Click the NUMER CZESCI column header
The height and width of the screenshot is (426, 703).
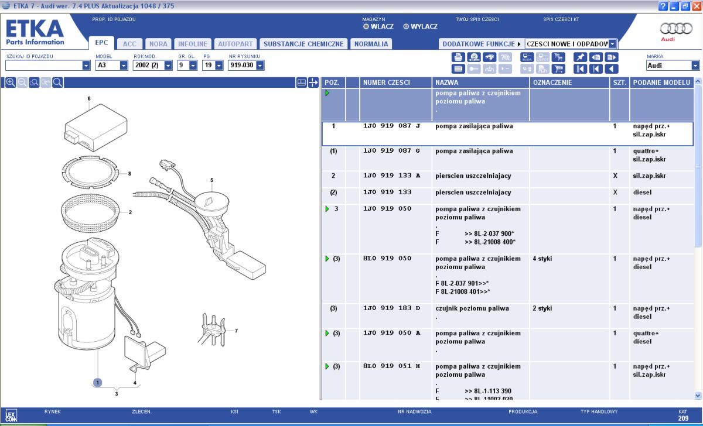click(396, 83)
